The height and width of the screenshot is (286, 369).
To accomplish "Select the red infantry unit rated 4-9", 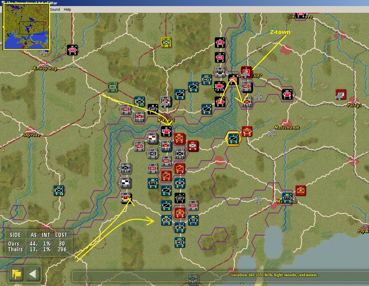I will coord(193,146).
